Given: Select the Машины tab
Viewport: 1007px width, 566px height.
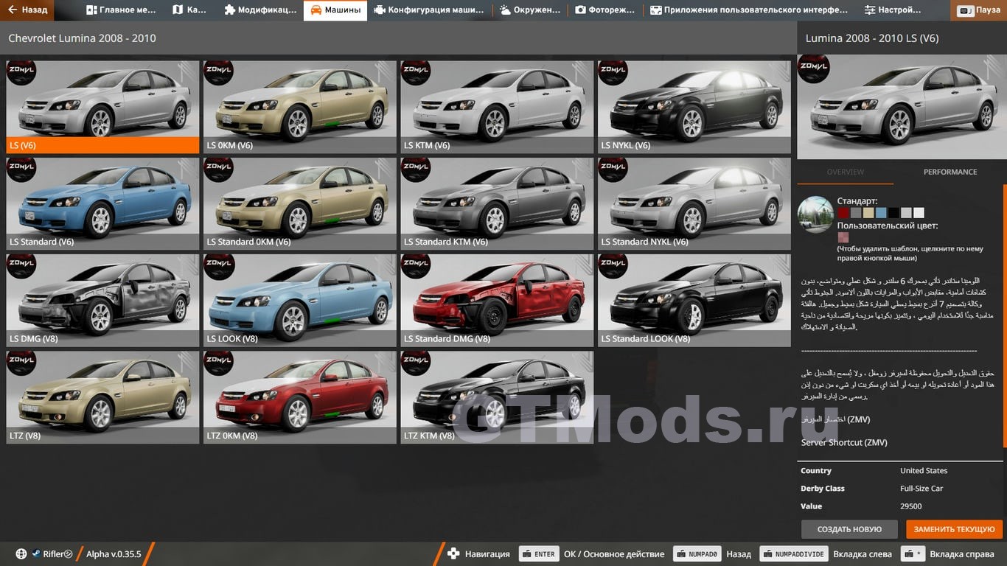Looking at the screenshot, I should pyautogui.click(x=335, y=10).
